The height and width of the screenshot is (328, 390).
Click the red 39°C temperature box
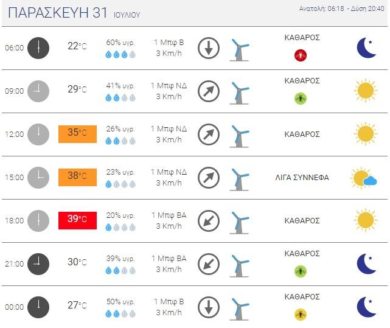click(77, 220)
